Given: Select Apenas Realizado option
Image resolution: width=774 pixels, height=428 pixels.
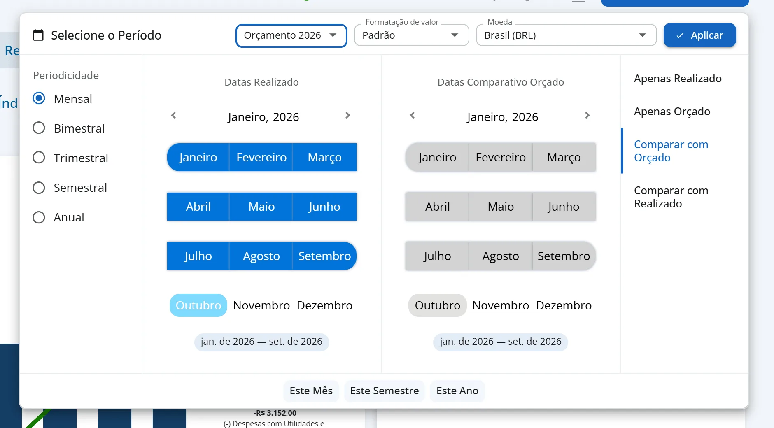Looking at the screenshot, I should (x=678, y=79).
